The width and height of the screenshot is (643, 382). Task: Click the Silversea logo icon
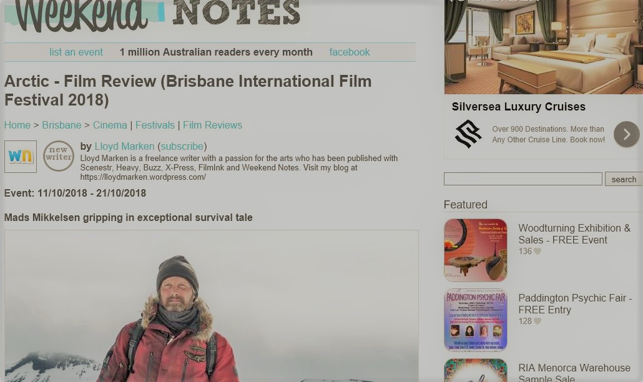(x=468, y=134)
